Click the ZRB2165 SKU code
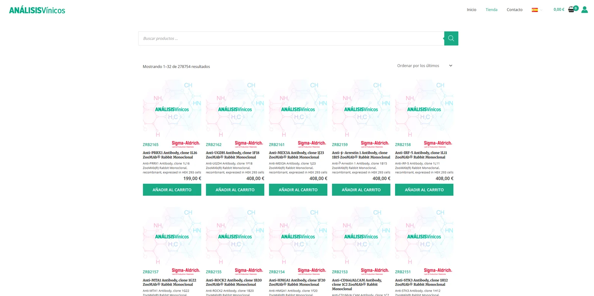The width and height of the screenshot is (594, 296). point(151,145)
